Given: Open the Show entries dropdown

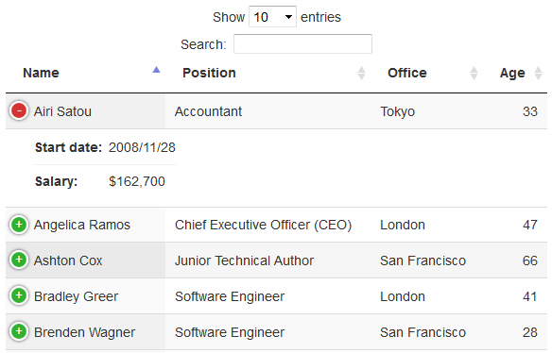Looking at the screenshot, I should [272, 17].
